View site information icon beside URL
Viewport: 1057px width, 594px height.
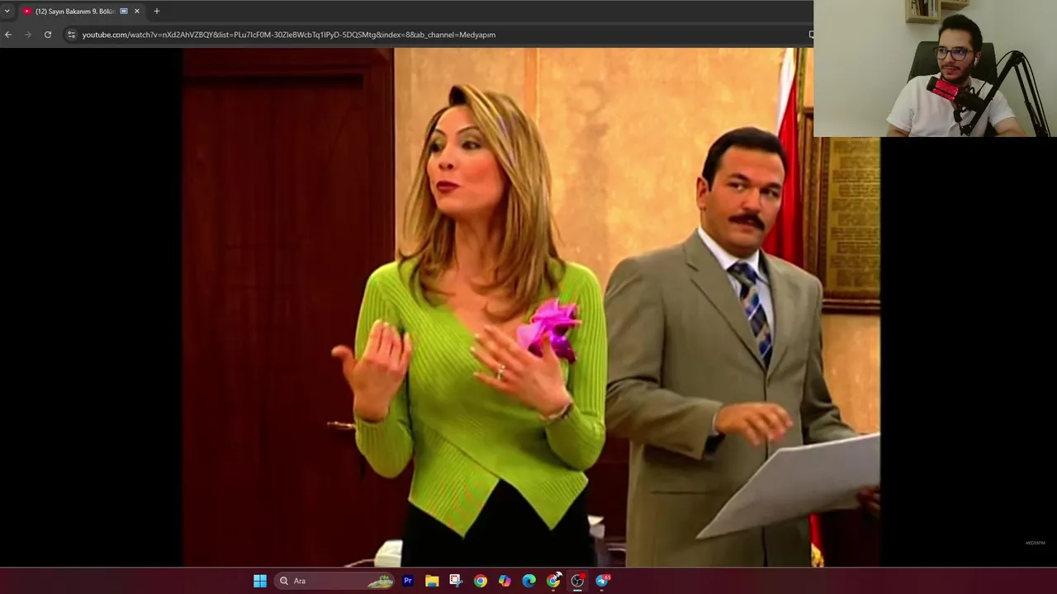click(x=71, y=35)
